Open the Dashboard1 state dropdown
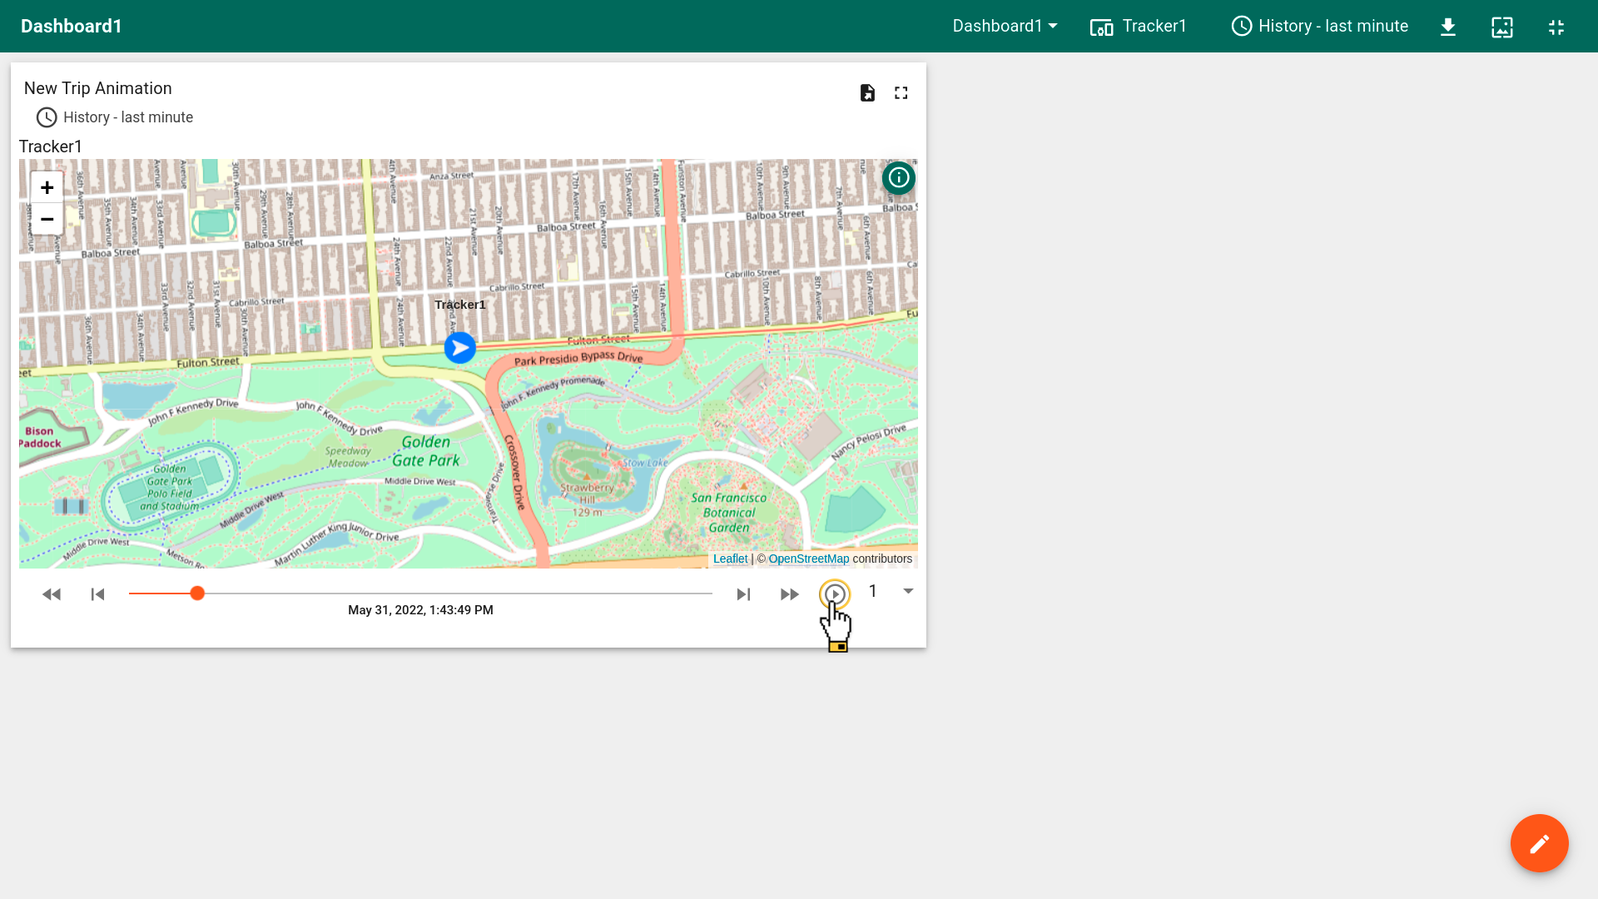Viewport: 1598px width, 899px height. [1005, 27]
